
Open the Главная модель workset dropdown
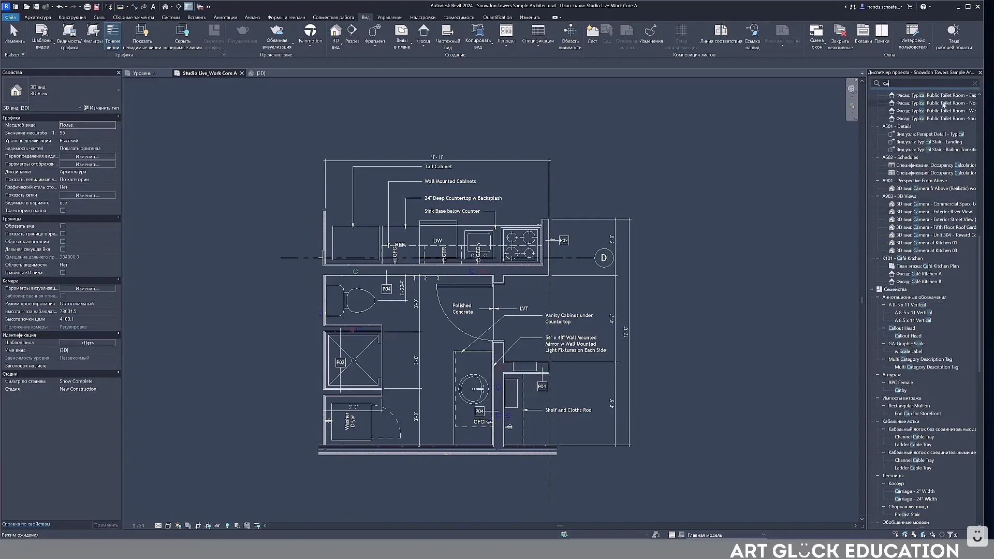[x=725, y=535]
